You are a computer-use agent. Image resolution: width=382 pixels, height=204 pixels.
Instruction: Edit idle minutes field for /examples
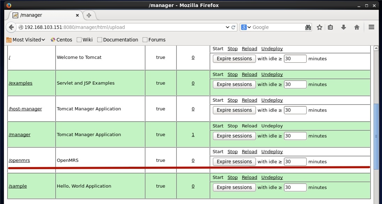(295, 85)
